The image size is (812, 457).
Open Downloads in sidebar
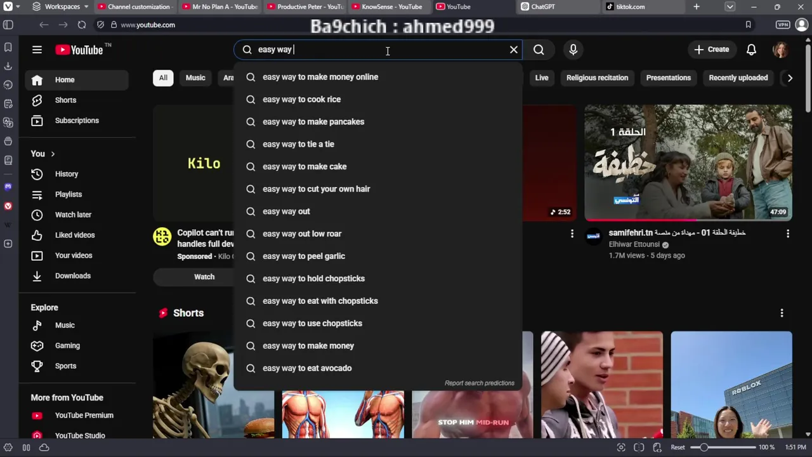77,275
